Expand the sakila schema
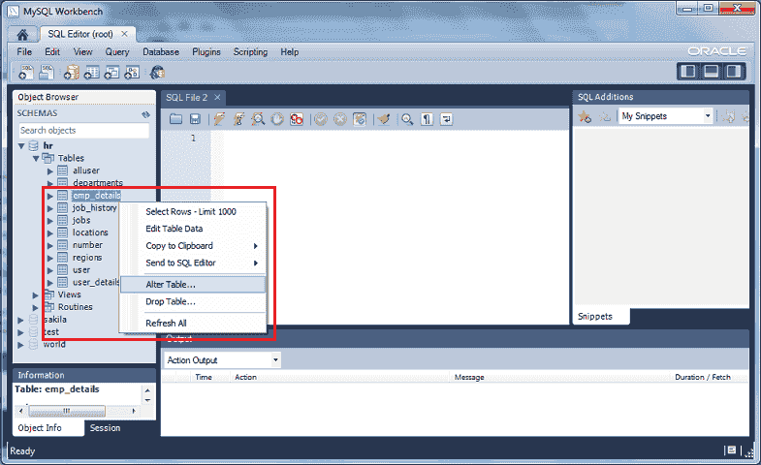Viewport: 761px width, 465px height. (20, 320)
